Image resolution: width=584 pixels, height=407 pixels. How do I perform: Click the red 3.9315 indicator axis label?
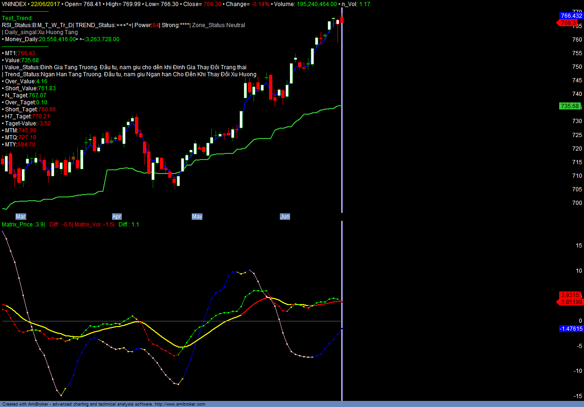tap(570, 295)
